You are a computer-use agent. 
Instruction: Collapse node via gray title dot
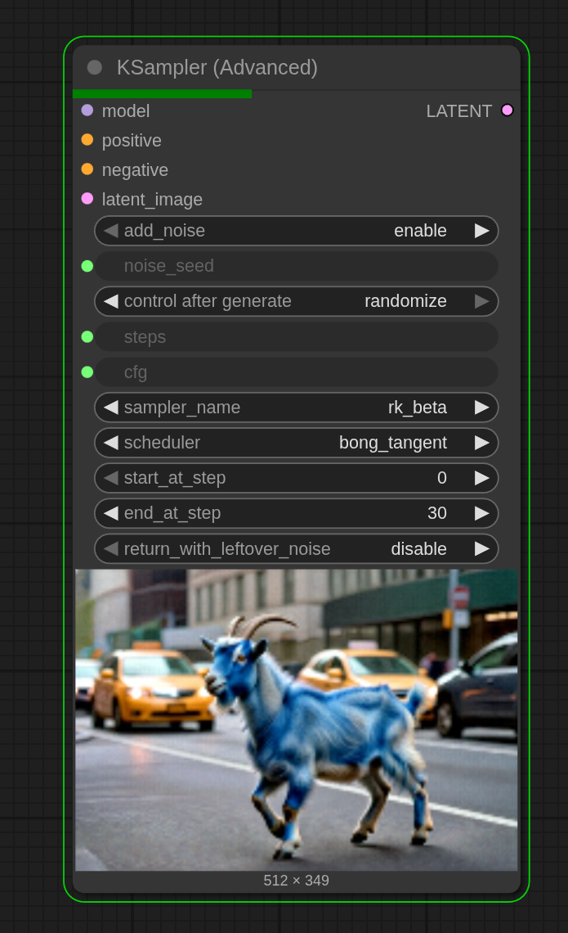coord(95,67)
